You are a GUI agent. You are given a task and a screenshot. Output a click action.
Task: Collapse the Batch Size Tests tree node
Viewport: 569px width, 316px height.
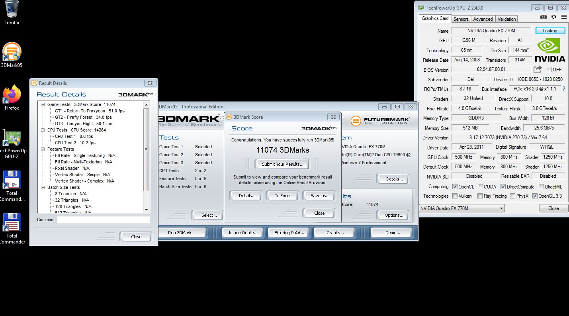tap(43, 187)
